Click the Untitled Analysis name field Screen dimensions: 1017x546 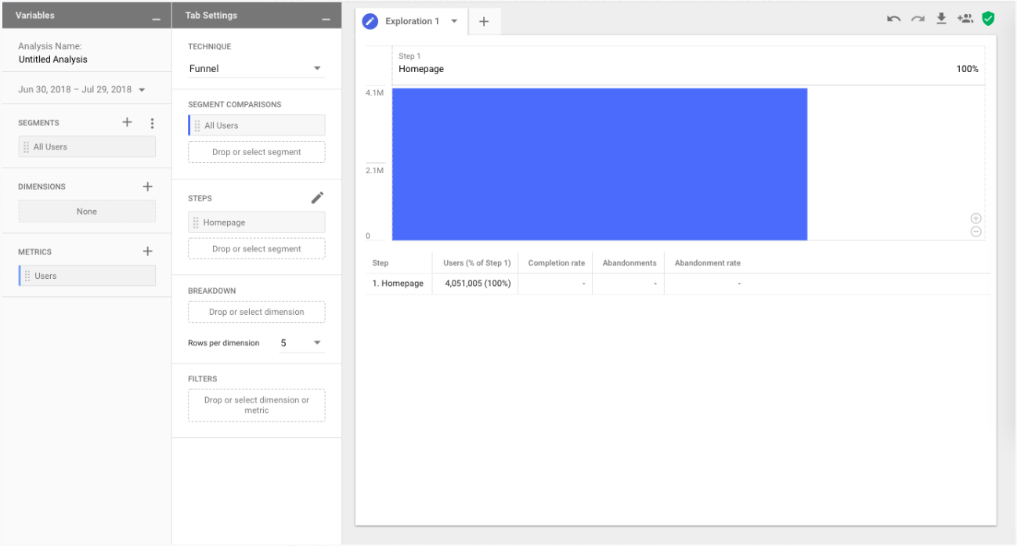coord(52,60)
